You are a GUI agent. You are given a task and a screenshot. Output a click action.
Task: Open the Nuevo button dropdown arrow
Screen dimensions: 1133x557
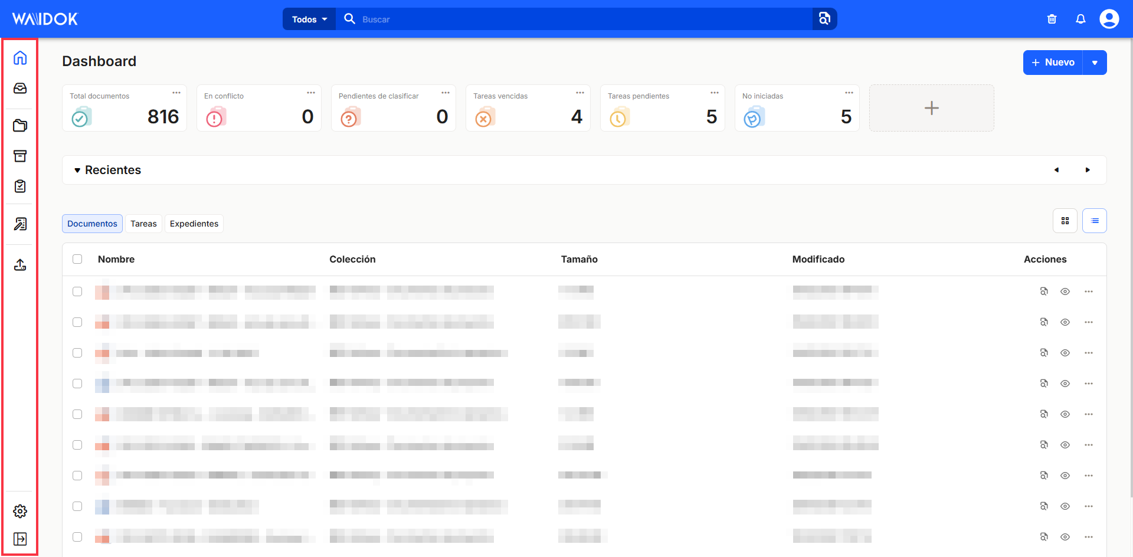pos(1095,63)
